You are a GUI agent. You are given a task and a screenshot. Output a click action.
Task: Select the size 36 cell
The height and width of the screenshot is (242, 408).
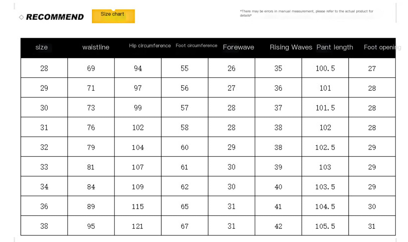[44, 206]
